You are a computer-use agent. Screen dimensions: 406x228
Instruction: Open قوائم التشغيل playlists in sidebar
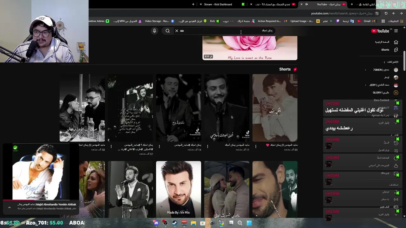(388, 150)
